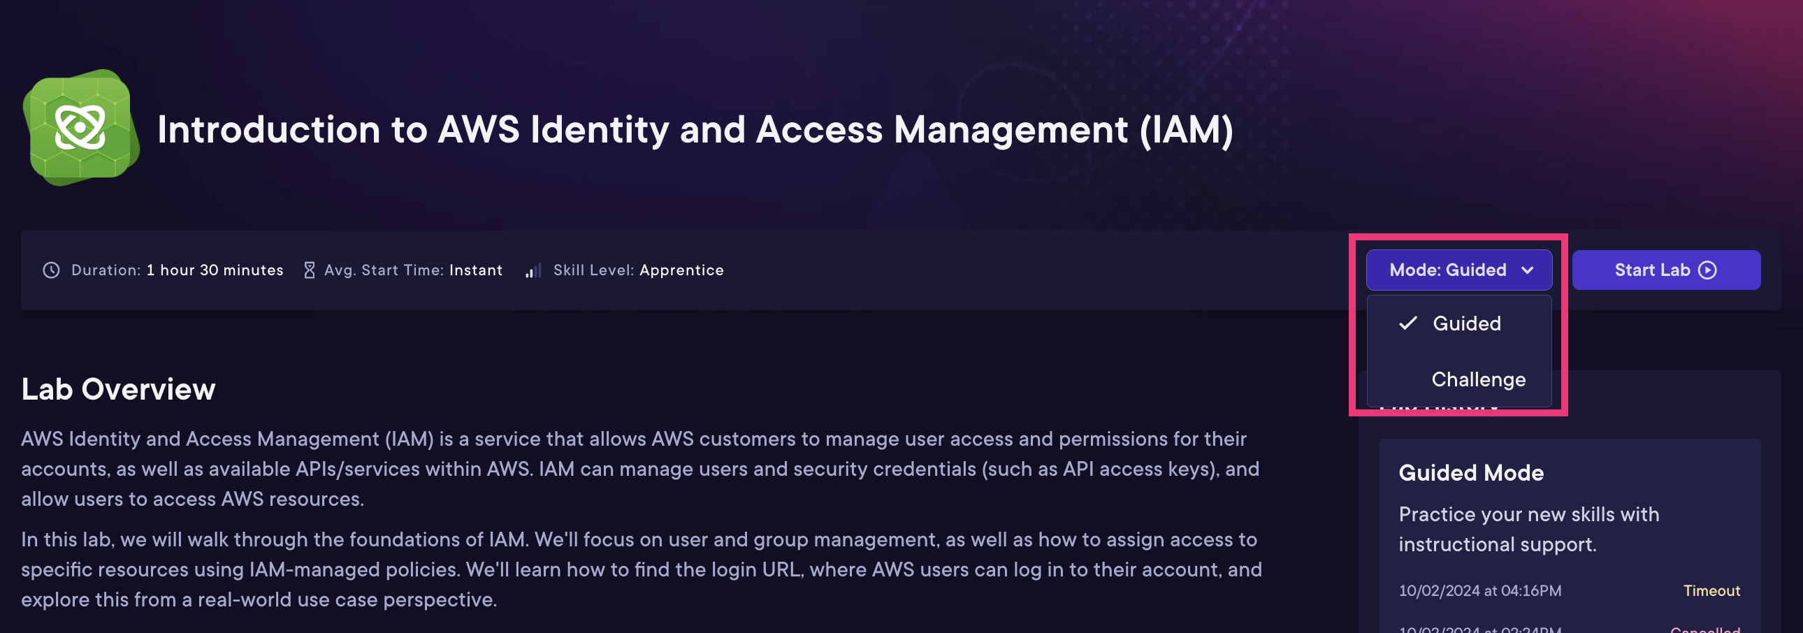Click the play circle icon in Start Lab

[x=1708, y=270]
